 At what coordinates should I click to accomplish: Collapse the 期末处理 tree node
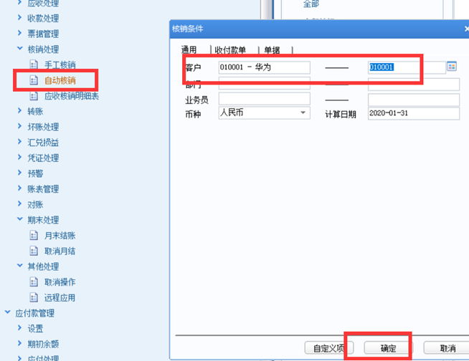[x=20, y=219]
